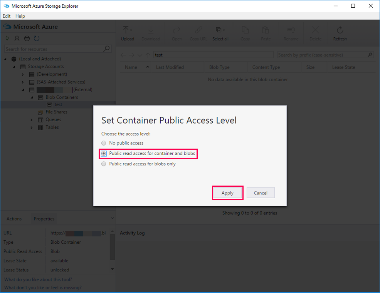Click the path box showing 'test'
This screenshot has height=293, width=380.
tap(214, 55)
